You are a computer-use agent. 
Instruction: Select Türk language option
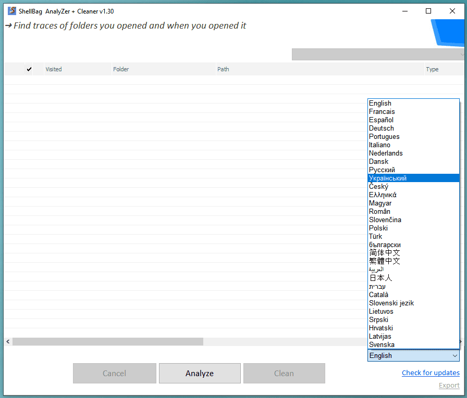pyautogui.click(x=413, y=236)
